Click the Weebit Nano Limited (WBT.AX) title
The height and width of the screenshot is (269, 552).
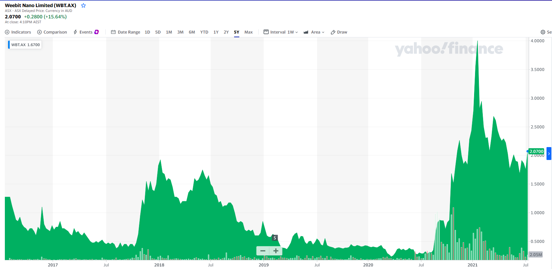coord(40,5)
